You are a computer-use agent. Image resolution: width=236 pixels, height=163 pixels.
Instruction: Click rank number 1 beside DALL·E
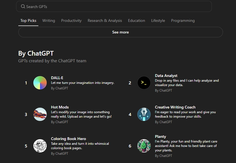[26, 83]
